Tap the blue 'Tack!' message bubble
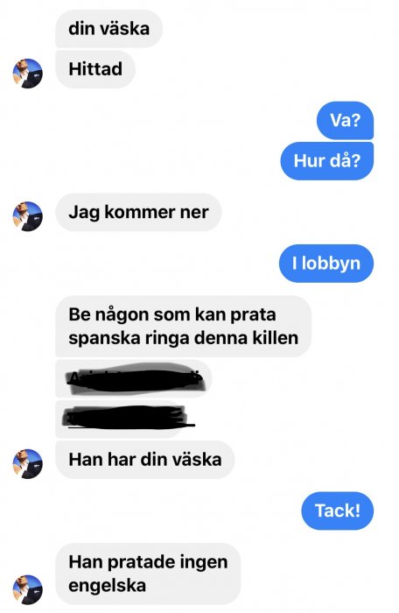This screenshot has width=399, height=613. pyautogui.click(x=338, y=511)
